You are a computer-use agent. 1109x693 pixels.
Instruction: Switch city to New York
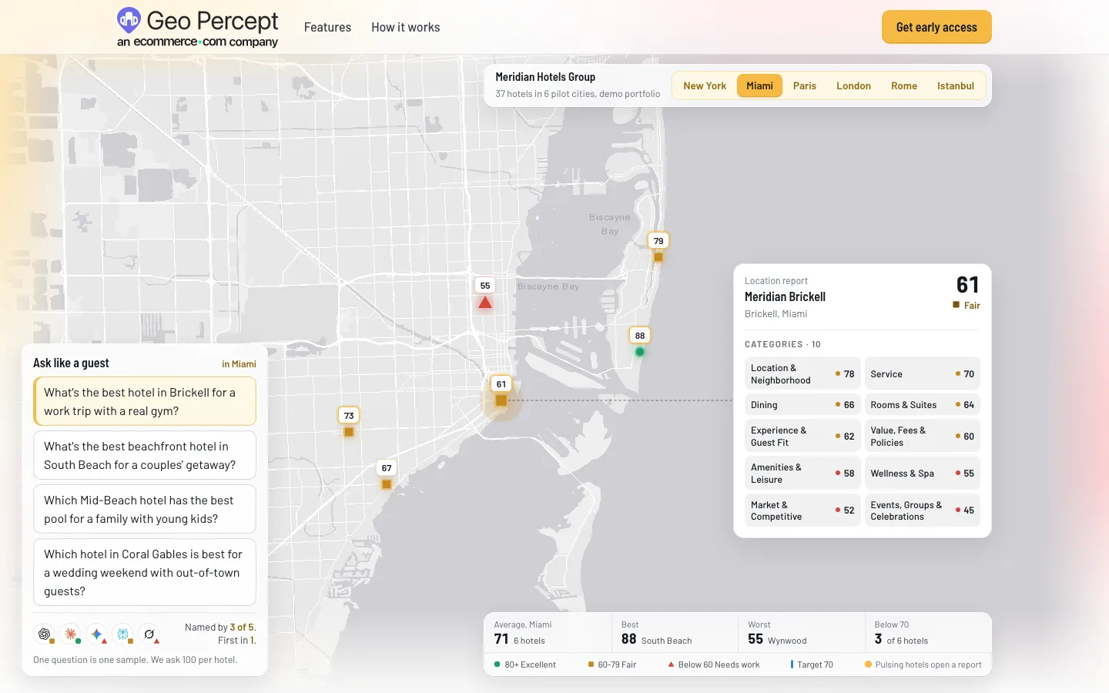click(x=705, y=85)
